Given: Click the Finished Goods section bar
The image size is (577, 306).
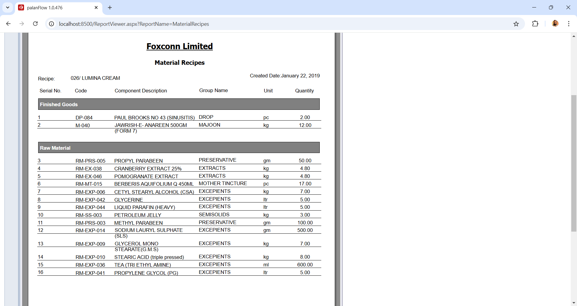Looking at the screenshot, I should pos(179,104).
